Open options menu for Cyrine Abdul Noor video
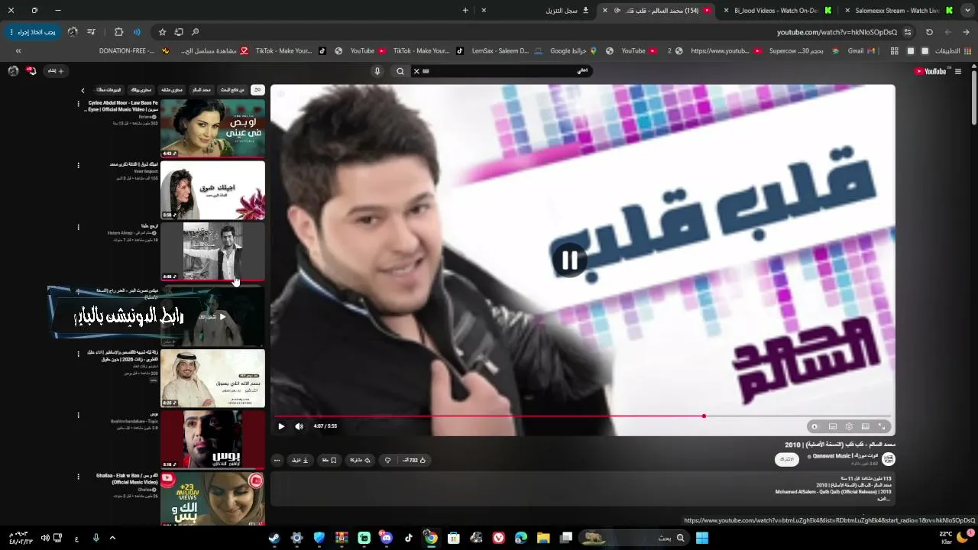This screenshot has height=550, width=978. [x=78, y=104]
